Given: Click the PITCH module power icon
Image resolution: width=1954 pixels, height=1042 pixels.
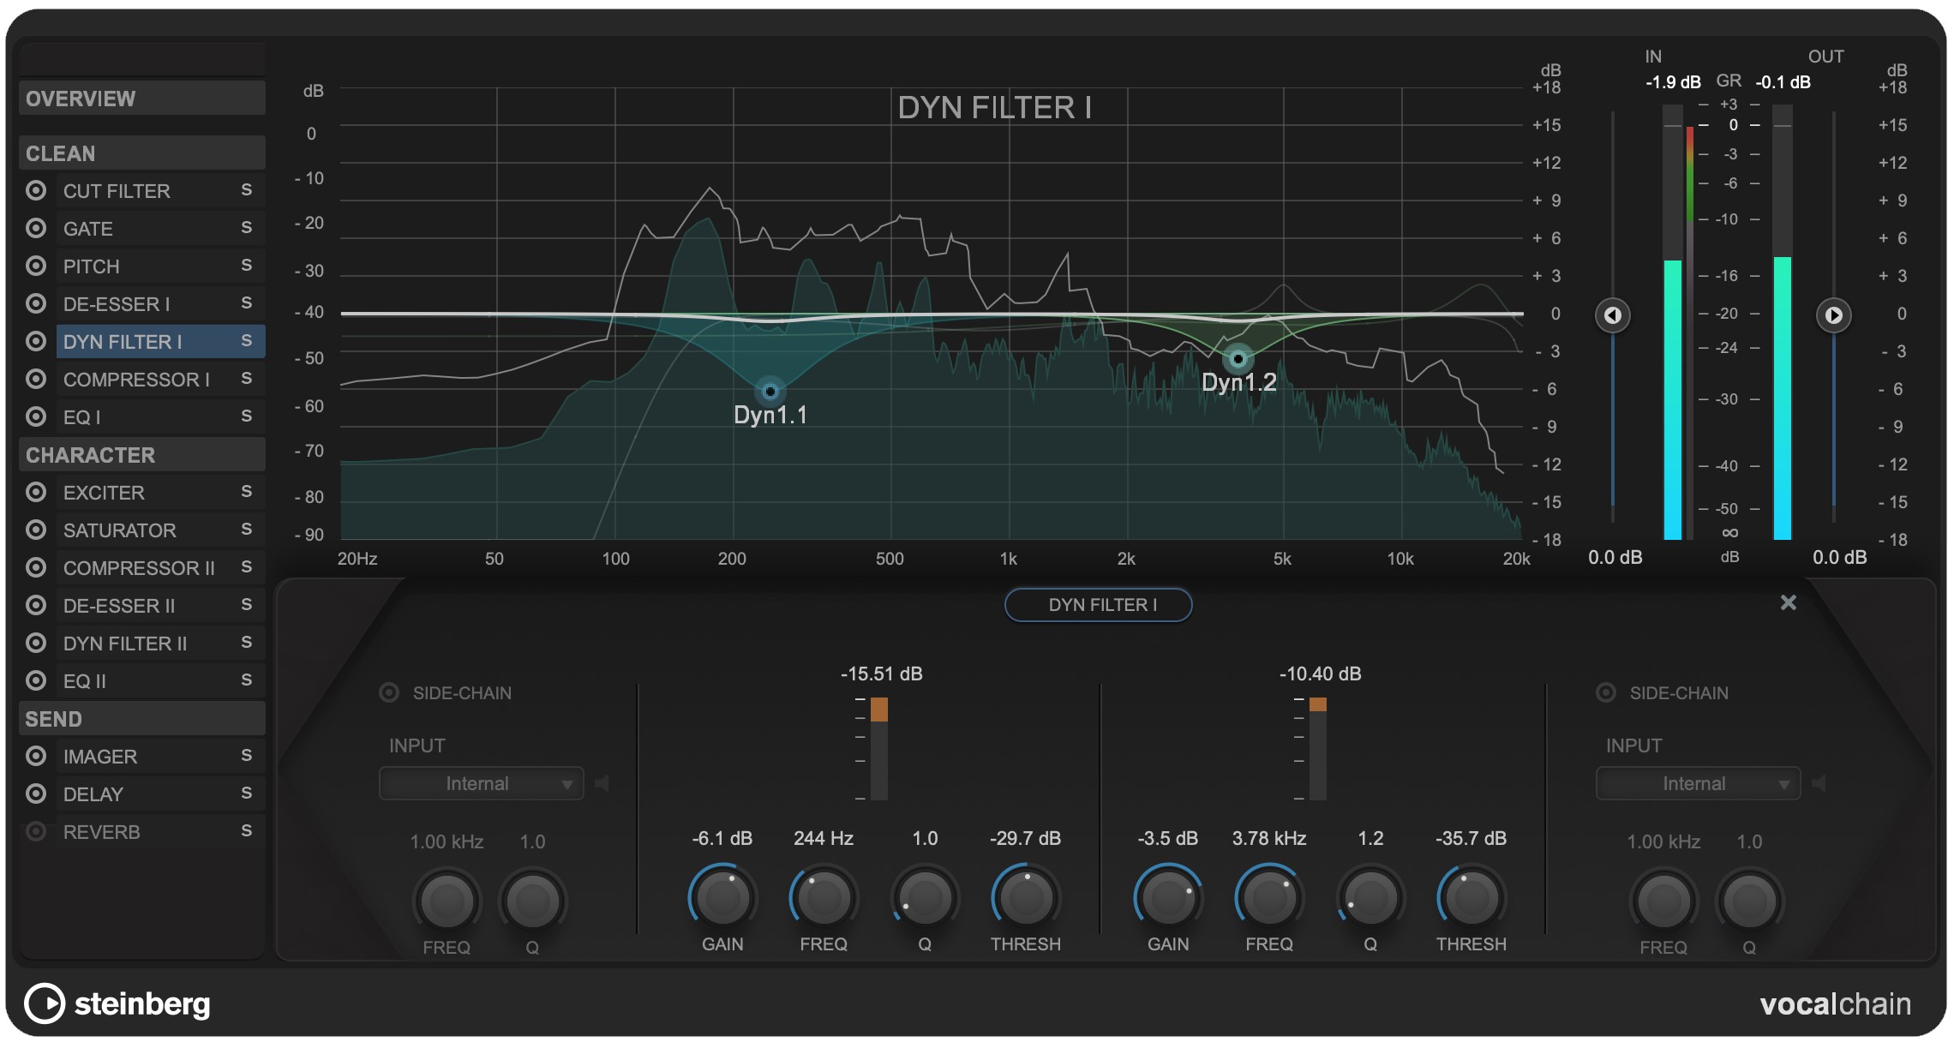Looking at the screenshot, I should [35, 266].
